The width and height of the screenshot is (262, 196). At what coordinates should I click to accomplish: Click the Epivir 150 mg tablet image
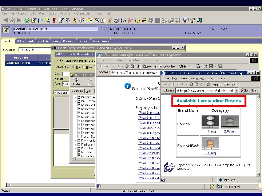coord(210,122)
